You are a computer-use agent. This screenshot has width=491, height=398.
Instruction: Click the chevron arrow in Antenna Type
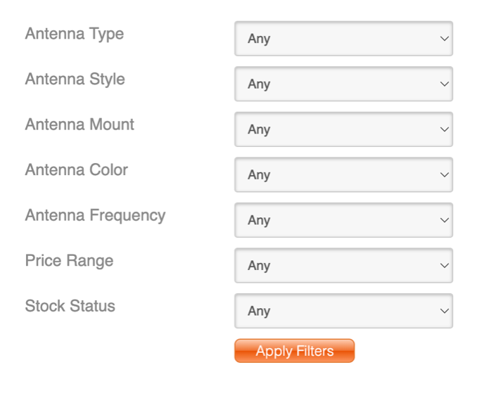pos(444,39)
